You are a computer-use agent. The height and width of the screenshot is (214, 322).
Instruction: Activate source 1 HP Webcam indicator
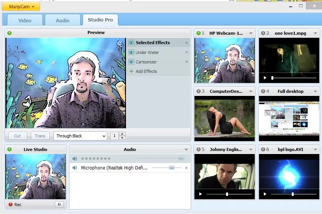coord(199,33)
